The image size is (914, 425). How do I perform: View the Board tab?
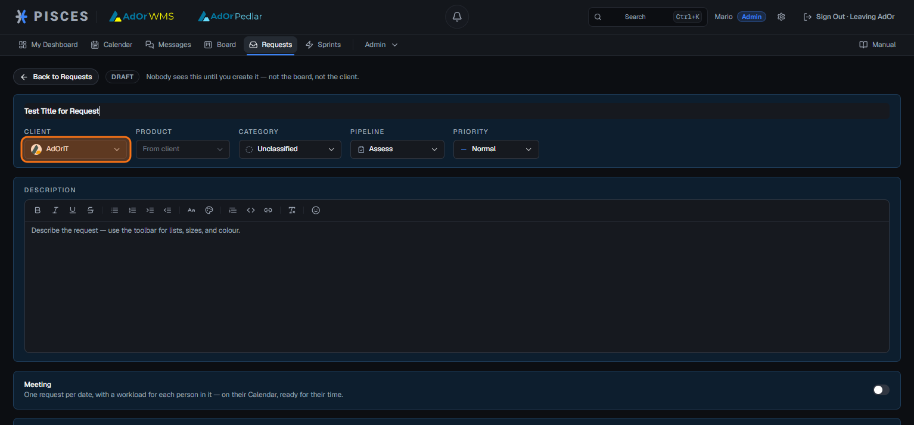pyautogui.click(x=220, y=45)
